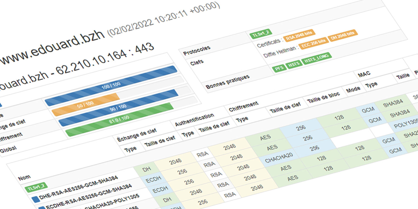Viewport: 418px width, 209px height.
Task: Click the HSTS badge
Action: tap(294, 64)
